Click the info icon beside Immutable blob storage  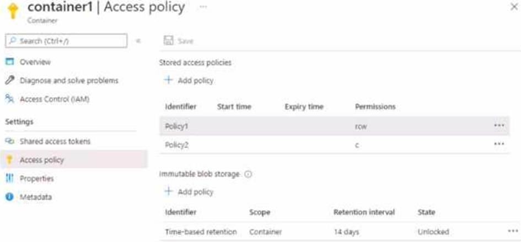click(248, 174)
